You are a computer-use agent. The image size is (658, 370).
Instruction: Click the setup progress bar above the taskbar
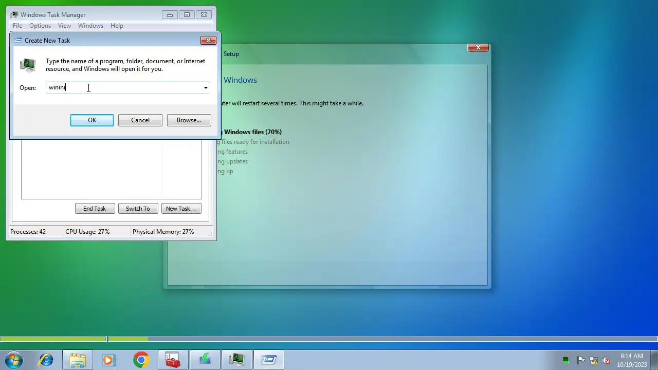(329, 339)
